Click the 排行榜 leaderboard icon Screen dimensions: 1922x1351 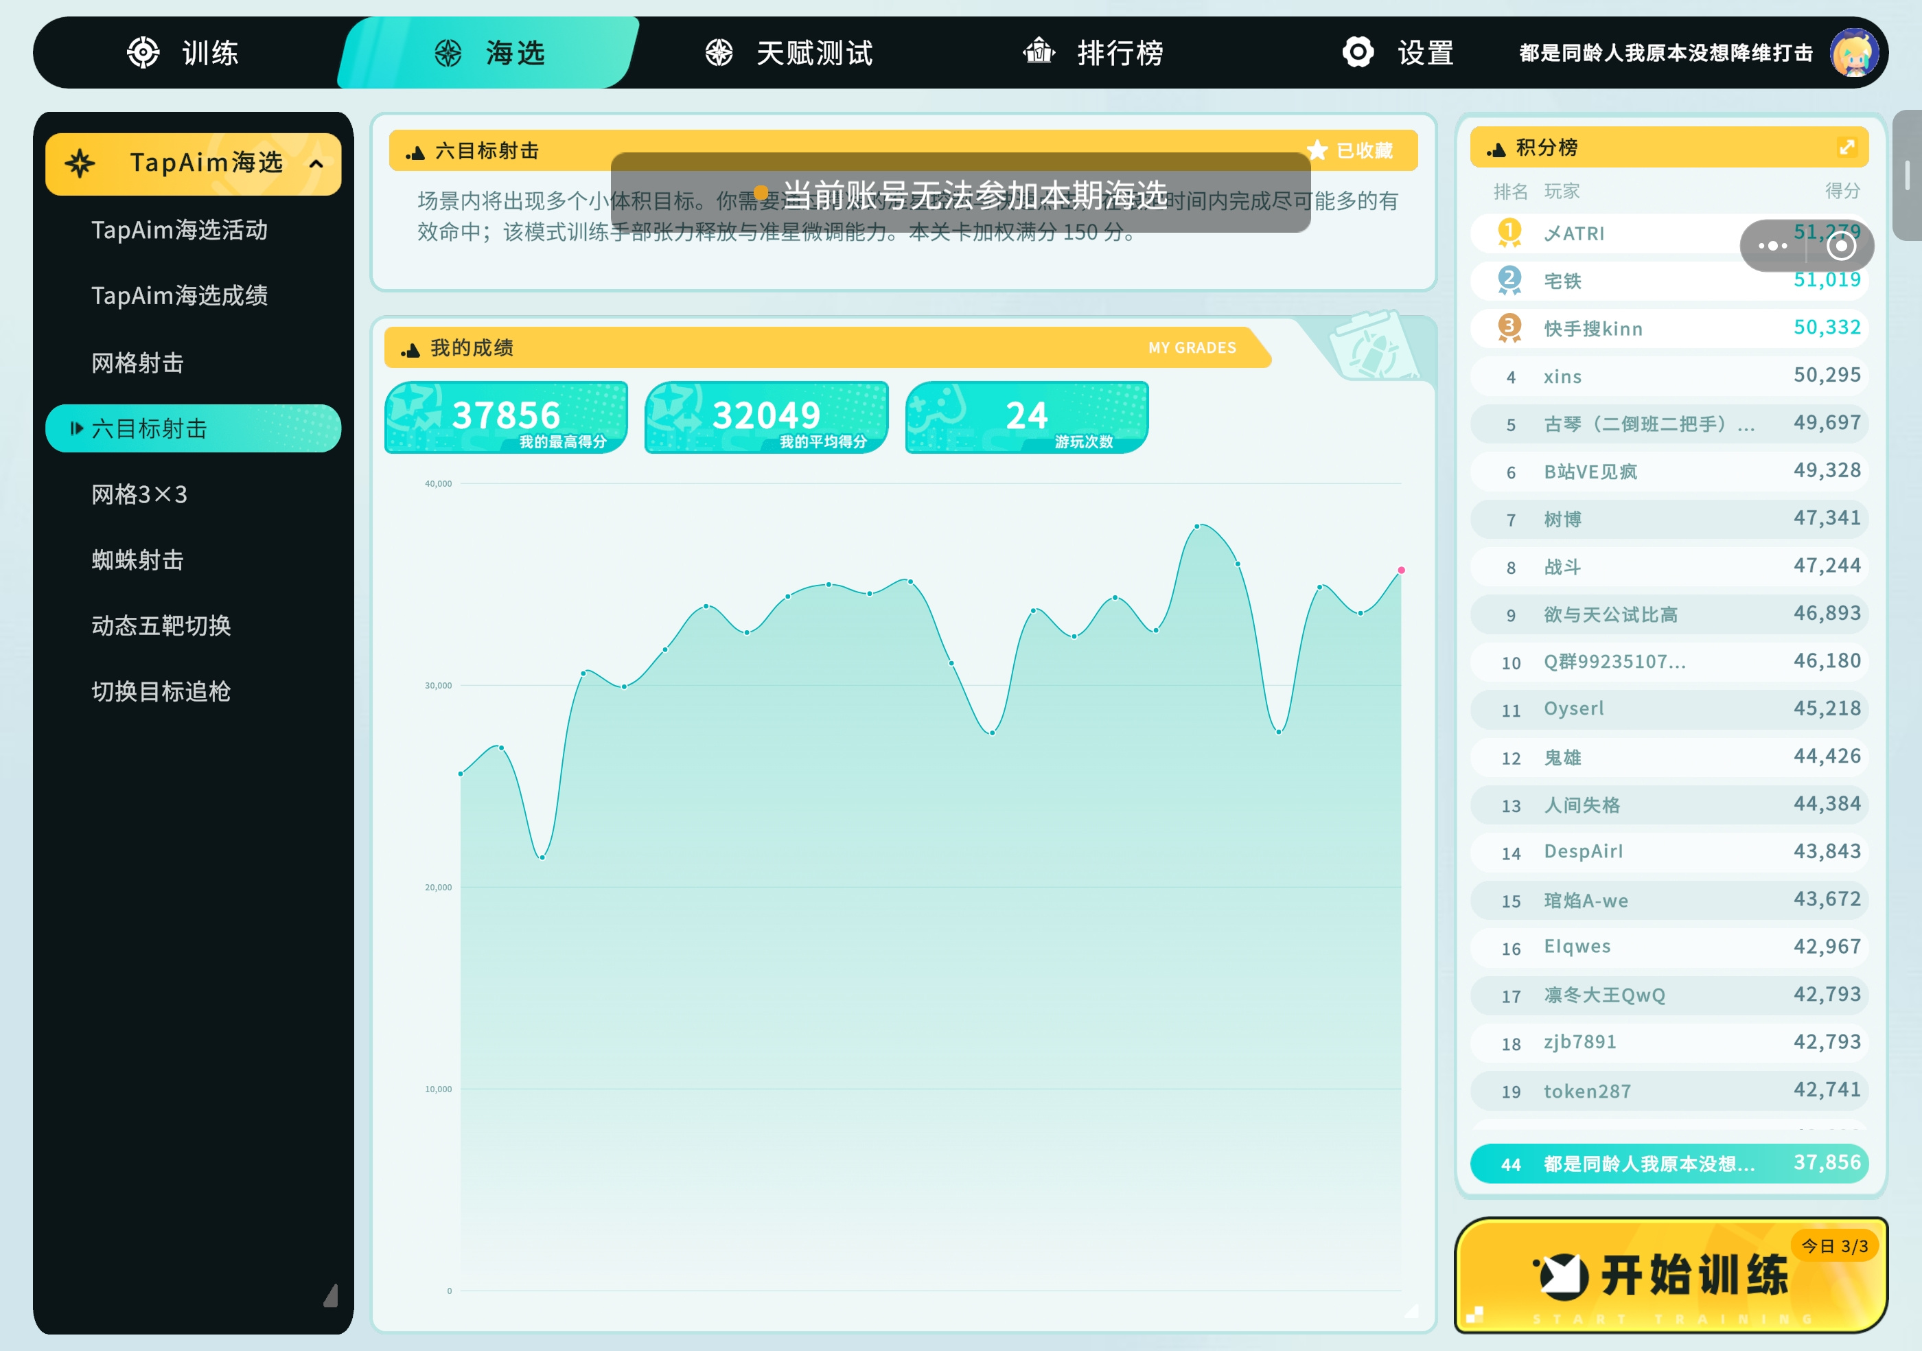click(x=1039, y=52)
